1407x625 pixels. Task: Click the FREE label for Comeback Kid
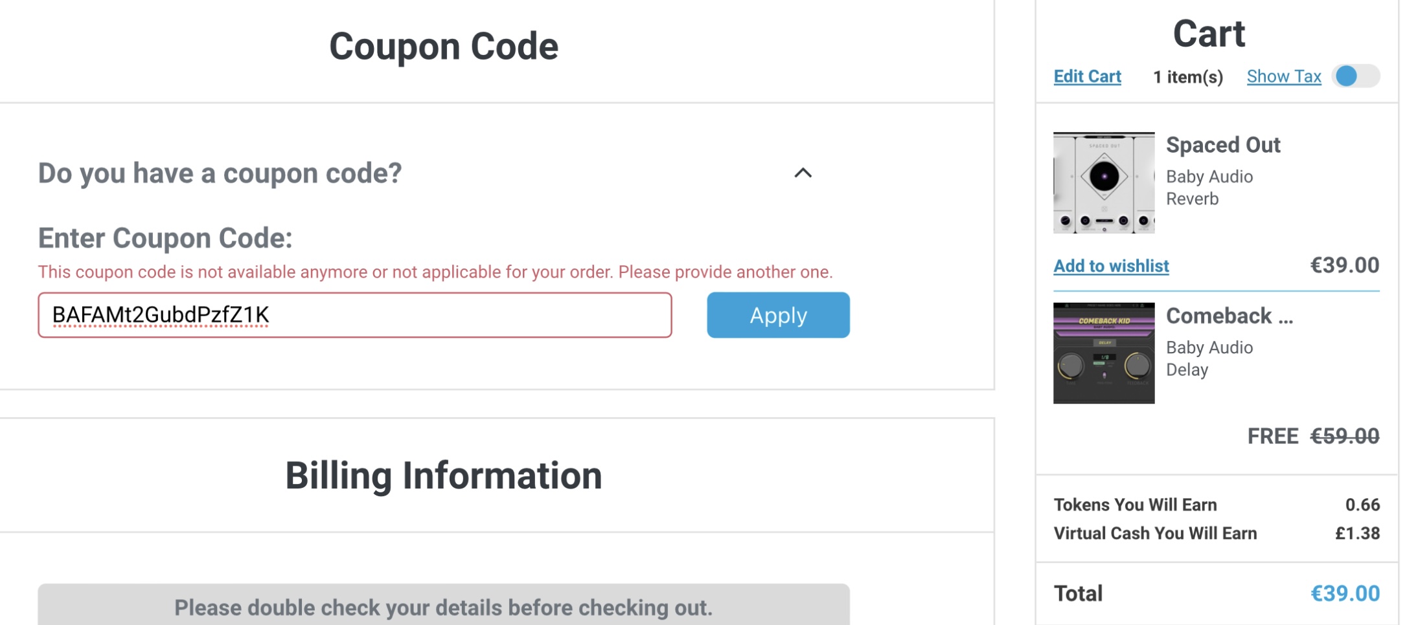pyautogui.click(x=1273, y=436)
